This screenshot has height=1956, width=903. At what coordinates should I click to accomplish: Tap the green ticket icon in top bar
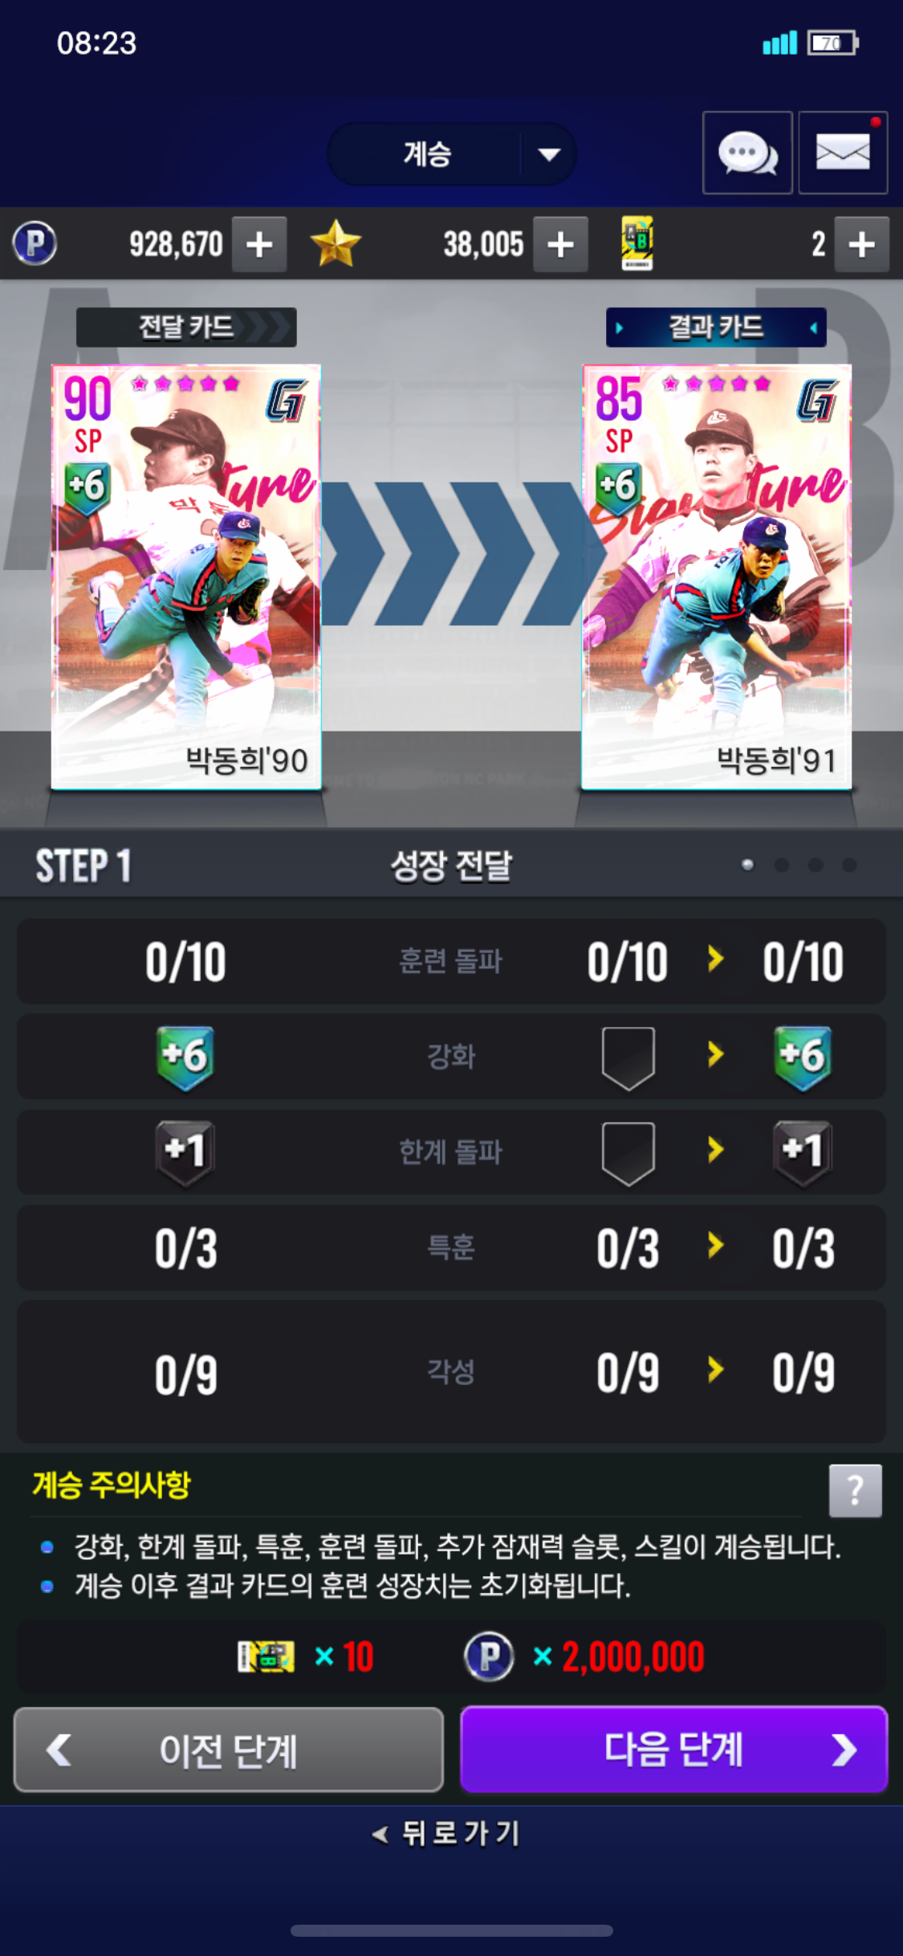(x=637, y=243)
